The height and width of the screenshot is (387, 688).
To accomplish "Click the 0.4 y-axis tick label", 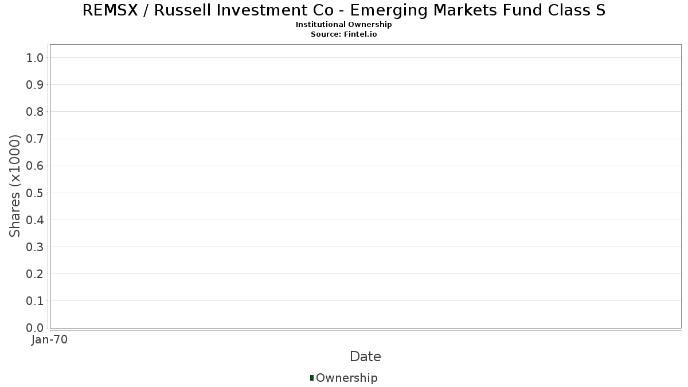I will point(35,220).
